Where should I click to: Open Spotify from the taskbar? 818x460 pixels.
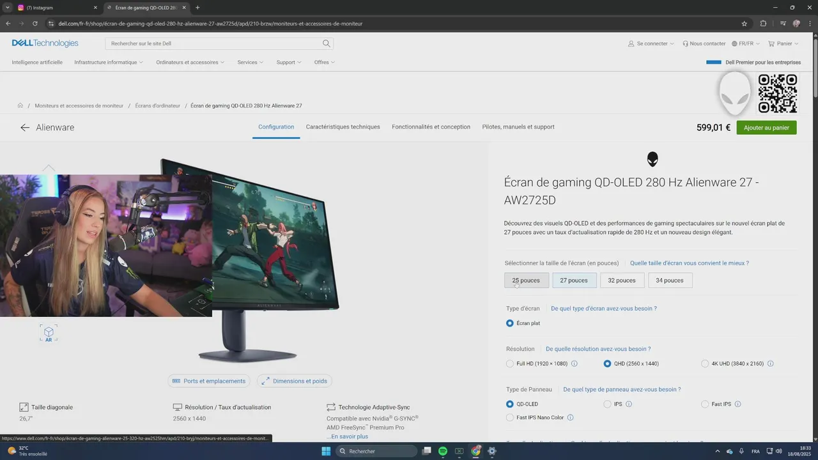[x=443, y=451]
